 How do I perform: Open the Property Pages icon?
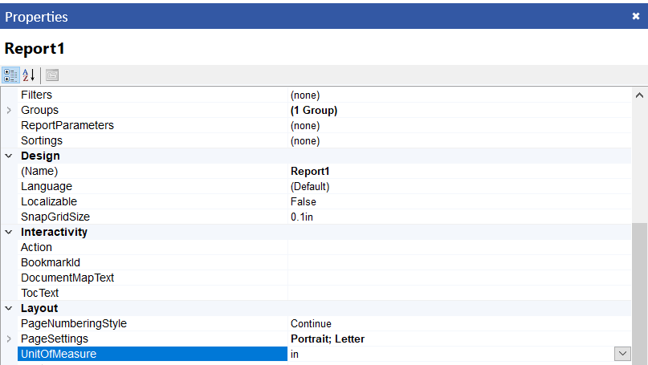(52, 75)
